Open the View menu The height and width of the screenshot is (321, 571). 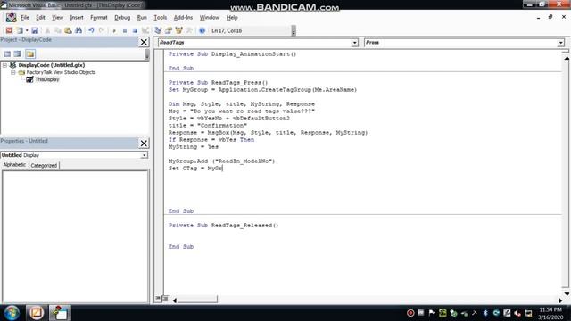pos(57,18)
